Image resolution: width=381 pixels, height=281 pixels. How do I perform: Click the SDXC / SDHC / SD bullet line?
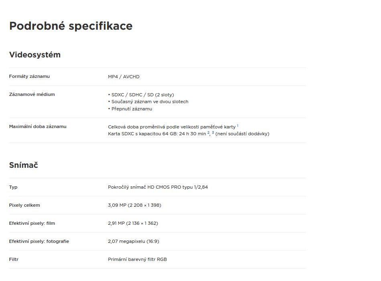[x=141, y=95]
